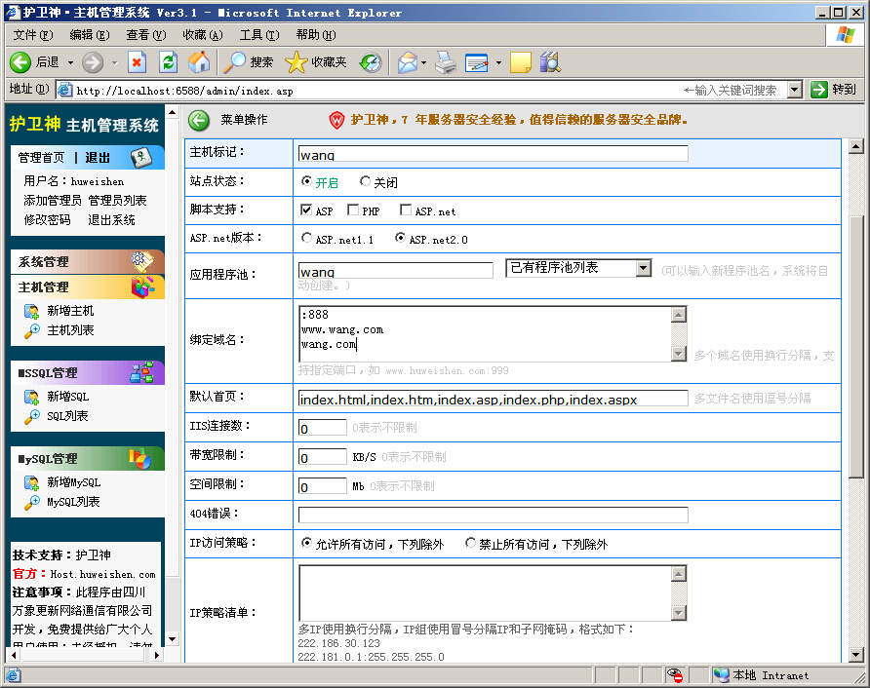Click the Print toolbar icon
This screenshot has width=870, height=688.
click(x=445, y=62)
